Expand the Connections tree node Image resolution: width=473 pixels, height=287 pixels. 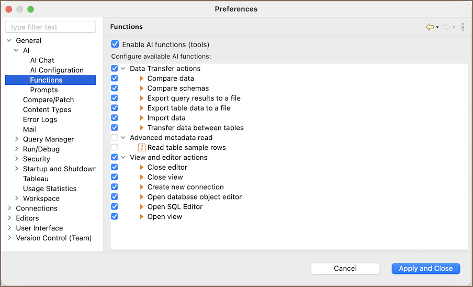9,208
